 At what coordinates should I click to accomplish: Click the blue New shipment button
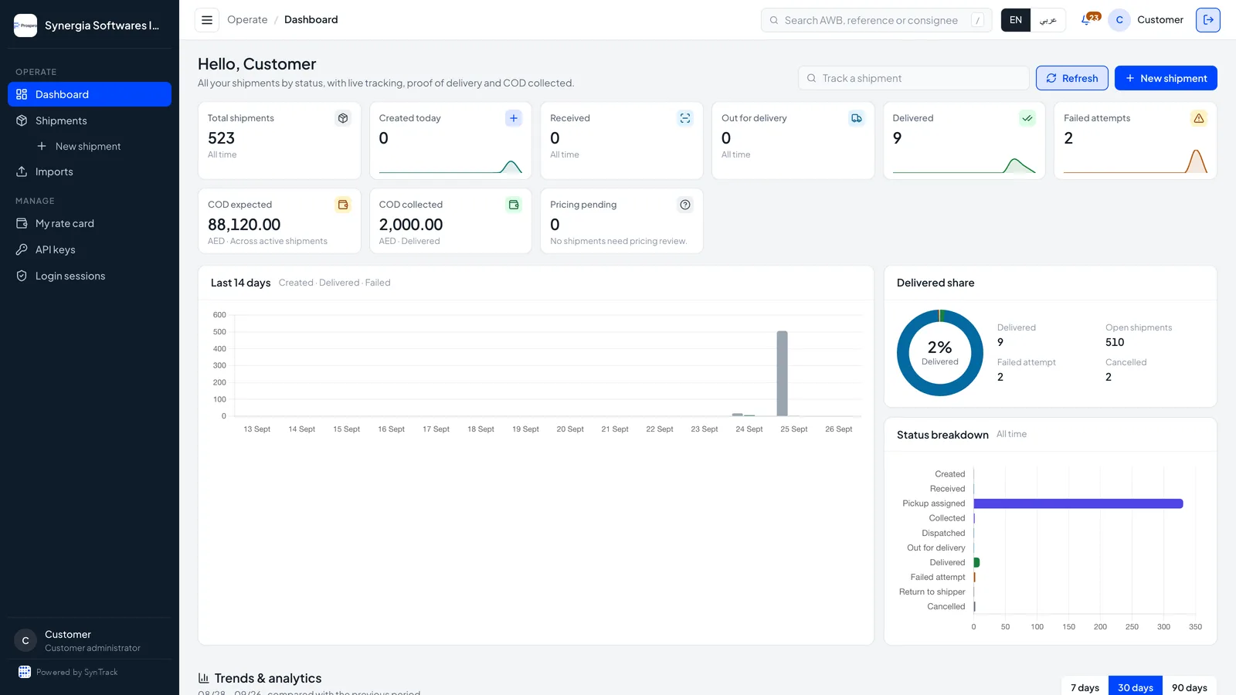point(1166,78)
